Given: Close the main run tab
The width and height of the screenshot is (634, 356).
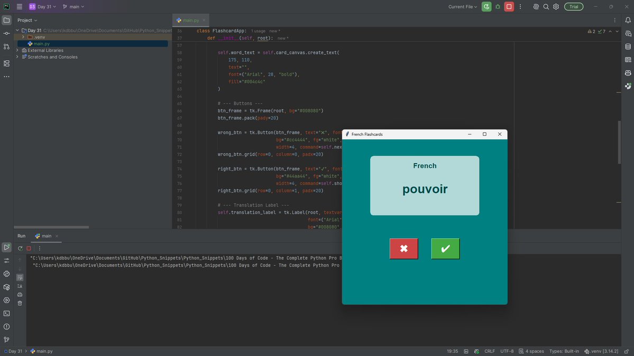Looking at the screenshot, I should pos(57,236).
